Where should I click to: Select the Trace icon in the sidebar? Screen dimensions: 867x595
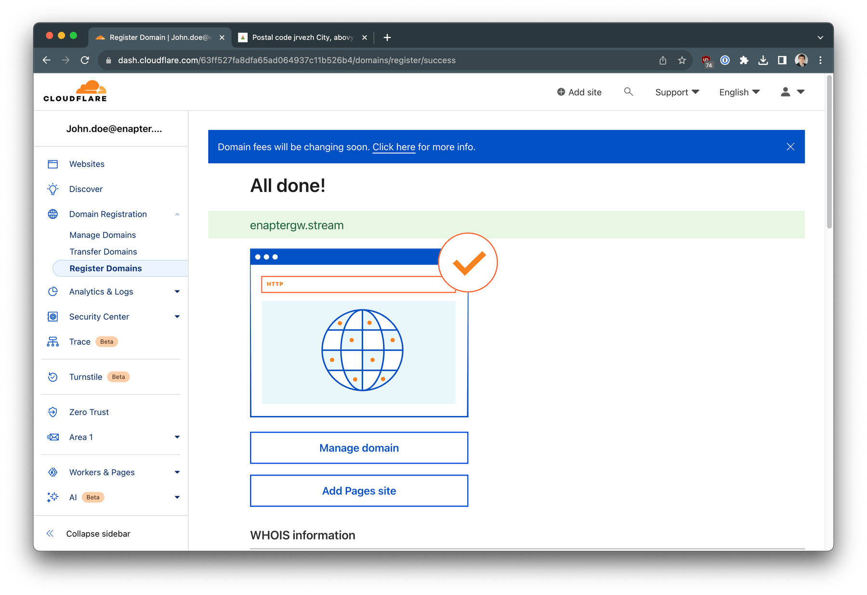(53, 341)
